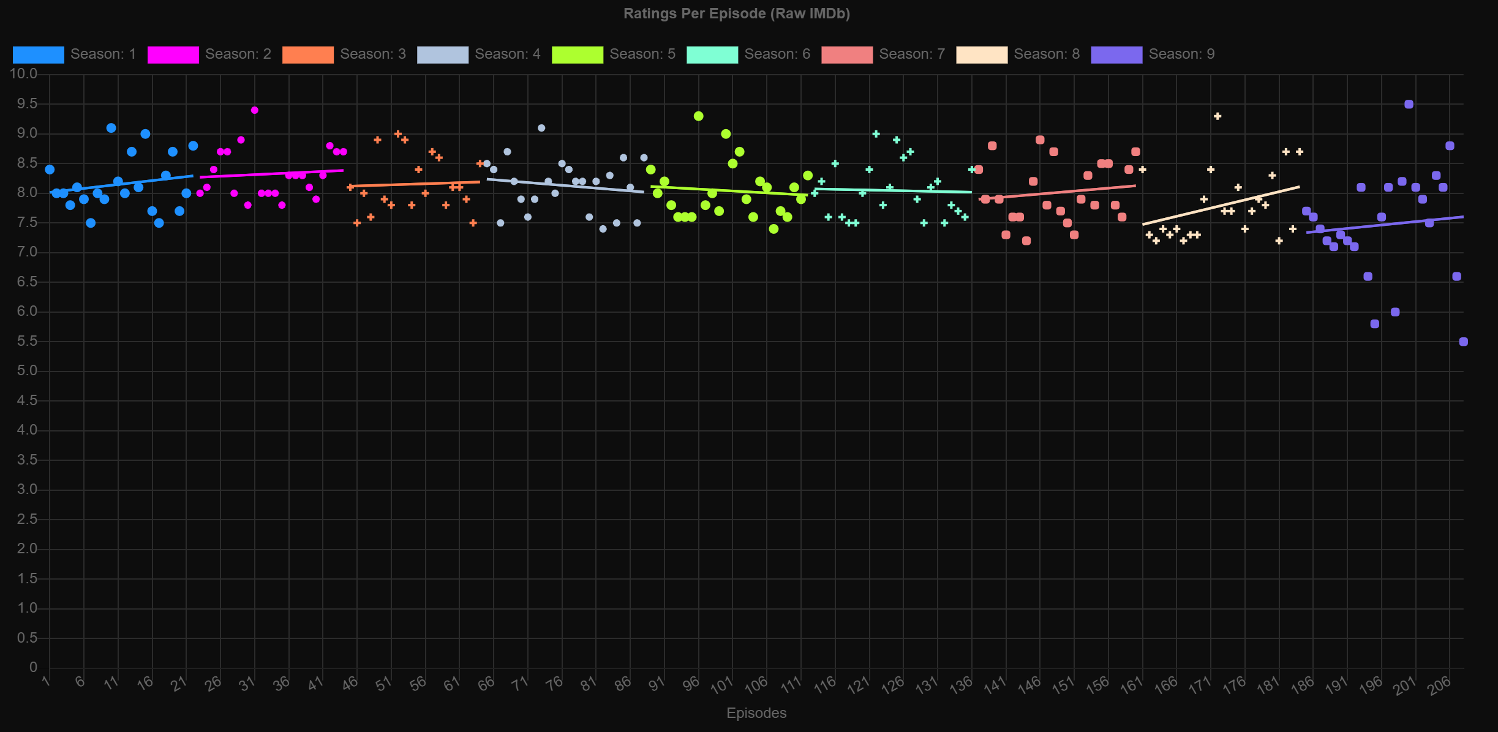This screenshot has width=1498, height=732.
Task: Hide the Season 4 dataset via legend
Action: pyautogui.click(x=507, y=54)
